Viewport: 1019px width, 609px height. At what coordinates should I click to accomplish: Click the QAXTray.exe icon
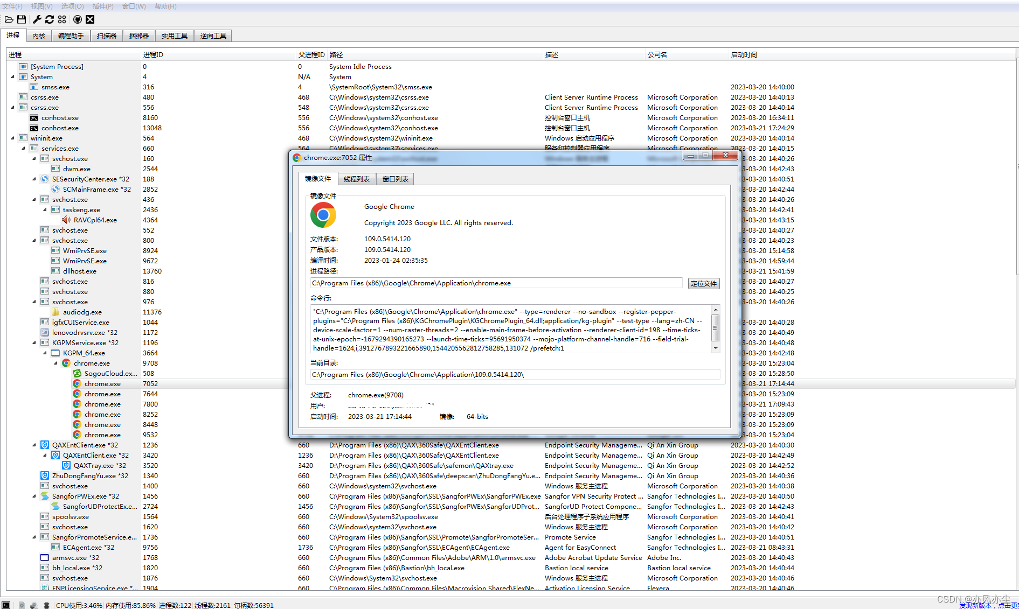(x=66, y=465)
